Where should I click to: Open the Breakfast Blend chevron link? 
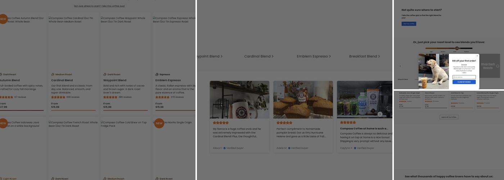coord(364,56)
